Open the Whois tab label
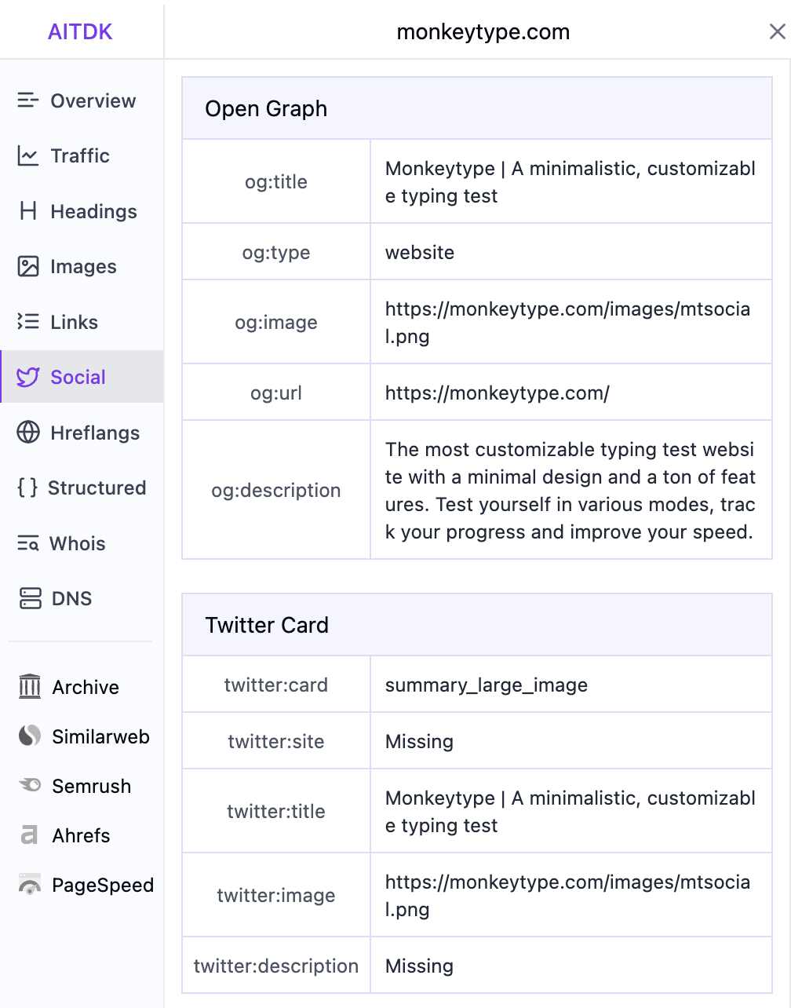Viewport: 791px width, 1008px height. point(77,543)
